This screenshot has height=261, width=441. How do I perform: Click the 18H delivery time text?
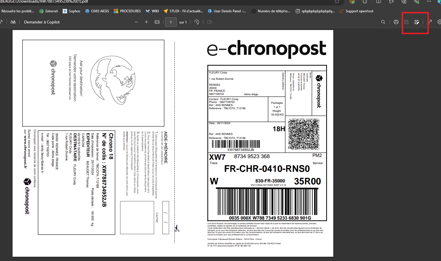(x=279, y=129)
